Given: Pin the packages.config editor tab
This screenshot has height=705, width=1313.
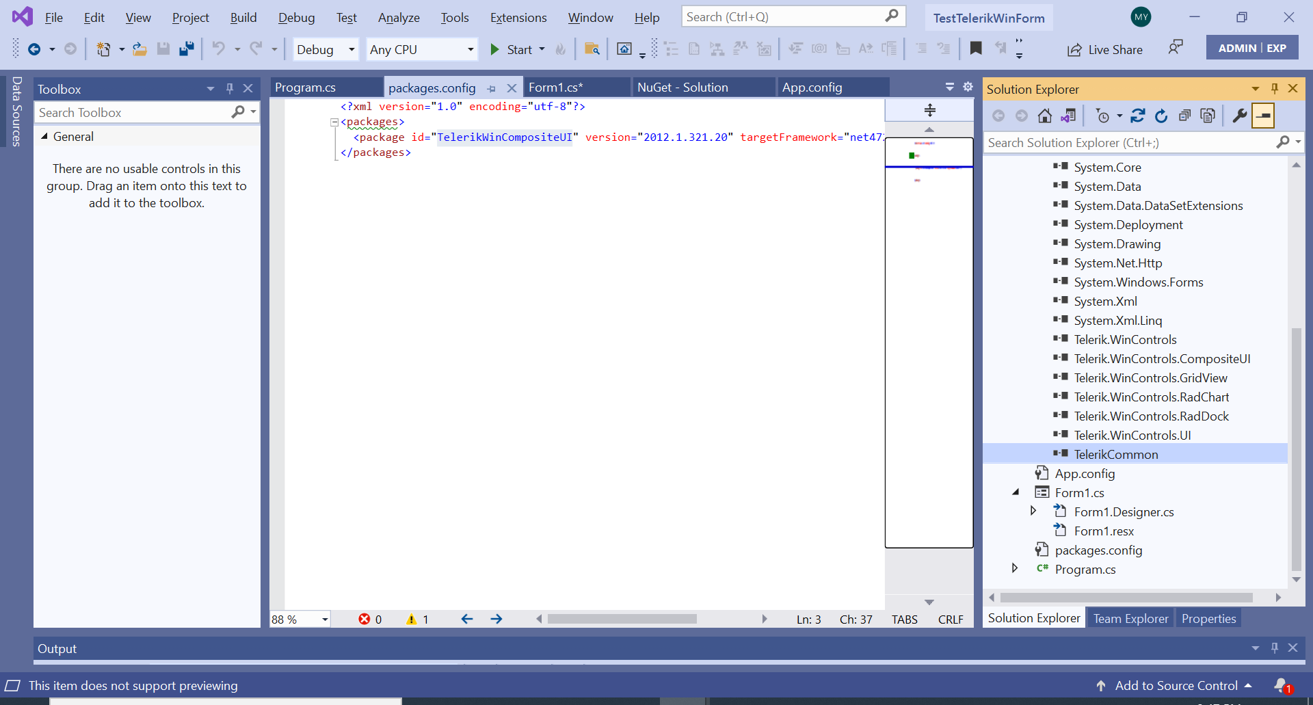Looking at the screenshot, I should tap(492, 88).
